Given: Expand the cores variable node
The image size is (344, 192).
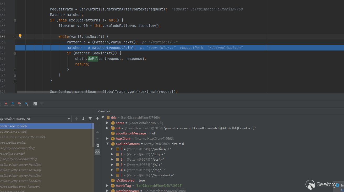Looking at the screenshot, I should 107,123.
